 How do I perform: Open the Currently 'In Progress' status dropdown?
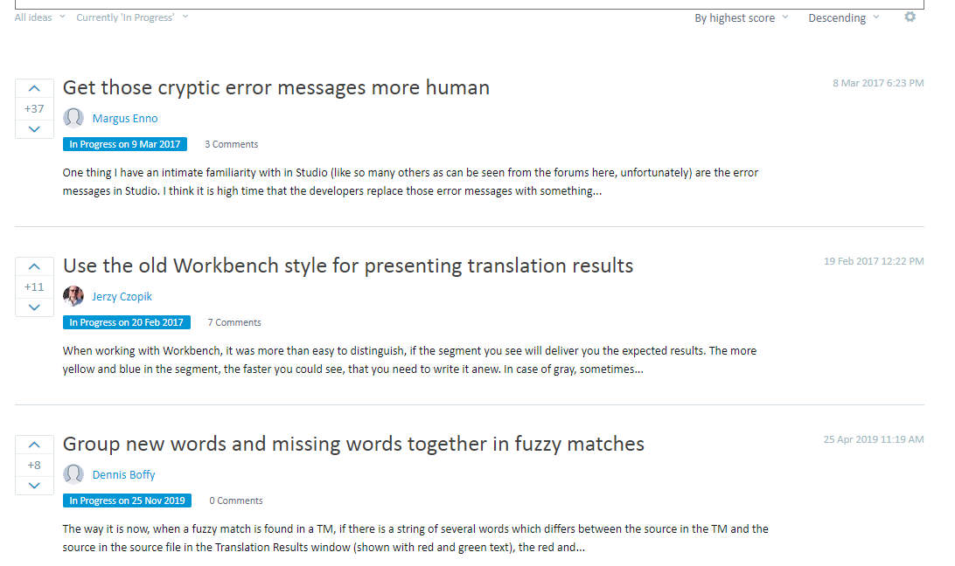coord(132,17)
